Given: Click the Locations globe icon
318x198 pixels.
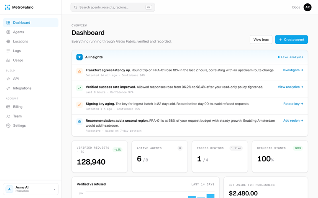Looking at the screenshot, I should (x=8, y=41).
